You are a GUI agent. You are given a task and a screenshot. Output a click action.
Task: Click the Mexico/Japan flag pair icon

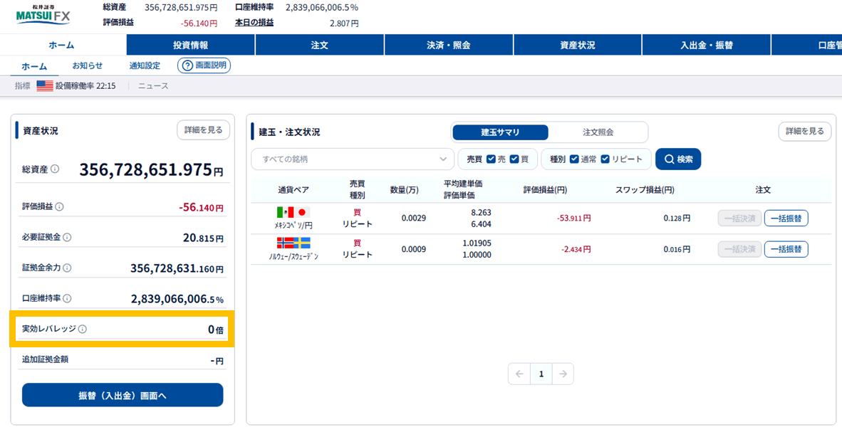(293, 212)
